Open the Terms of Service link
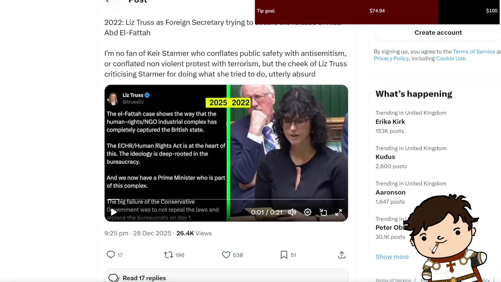This screenshot has width=501, height=282. [474, 52]
